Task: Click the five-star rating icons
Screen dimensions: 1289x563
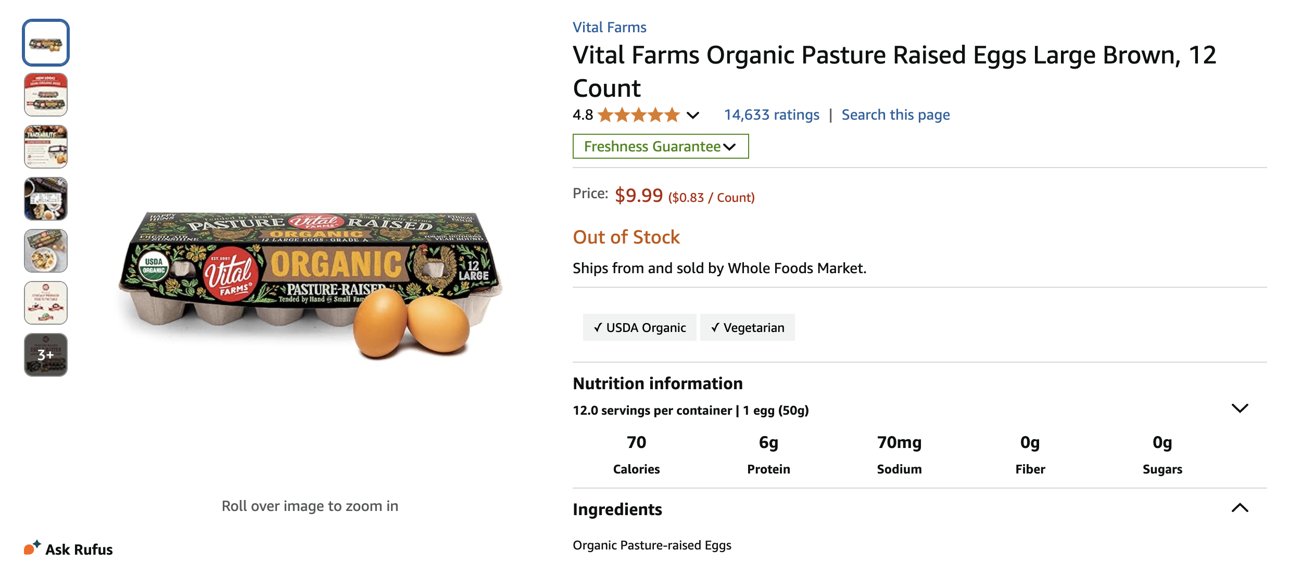Action: 639,114
